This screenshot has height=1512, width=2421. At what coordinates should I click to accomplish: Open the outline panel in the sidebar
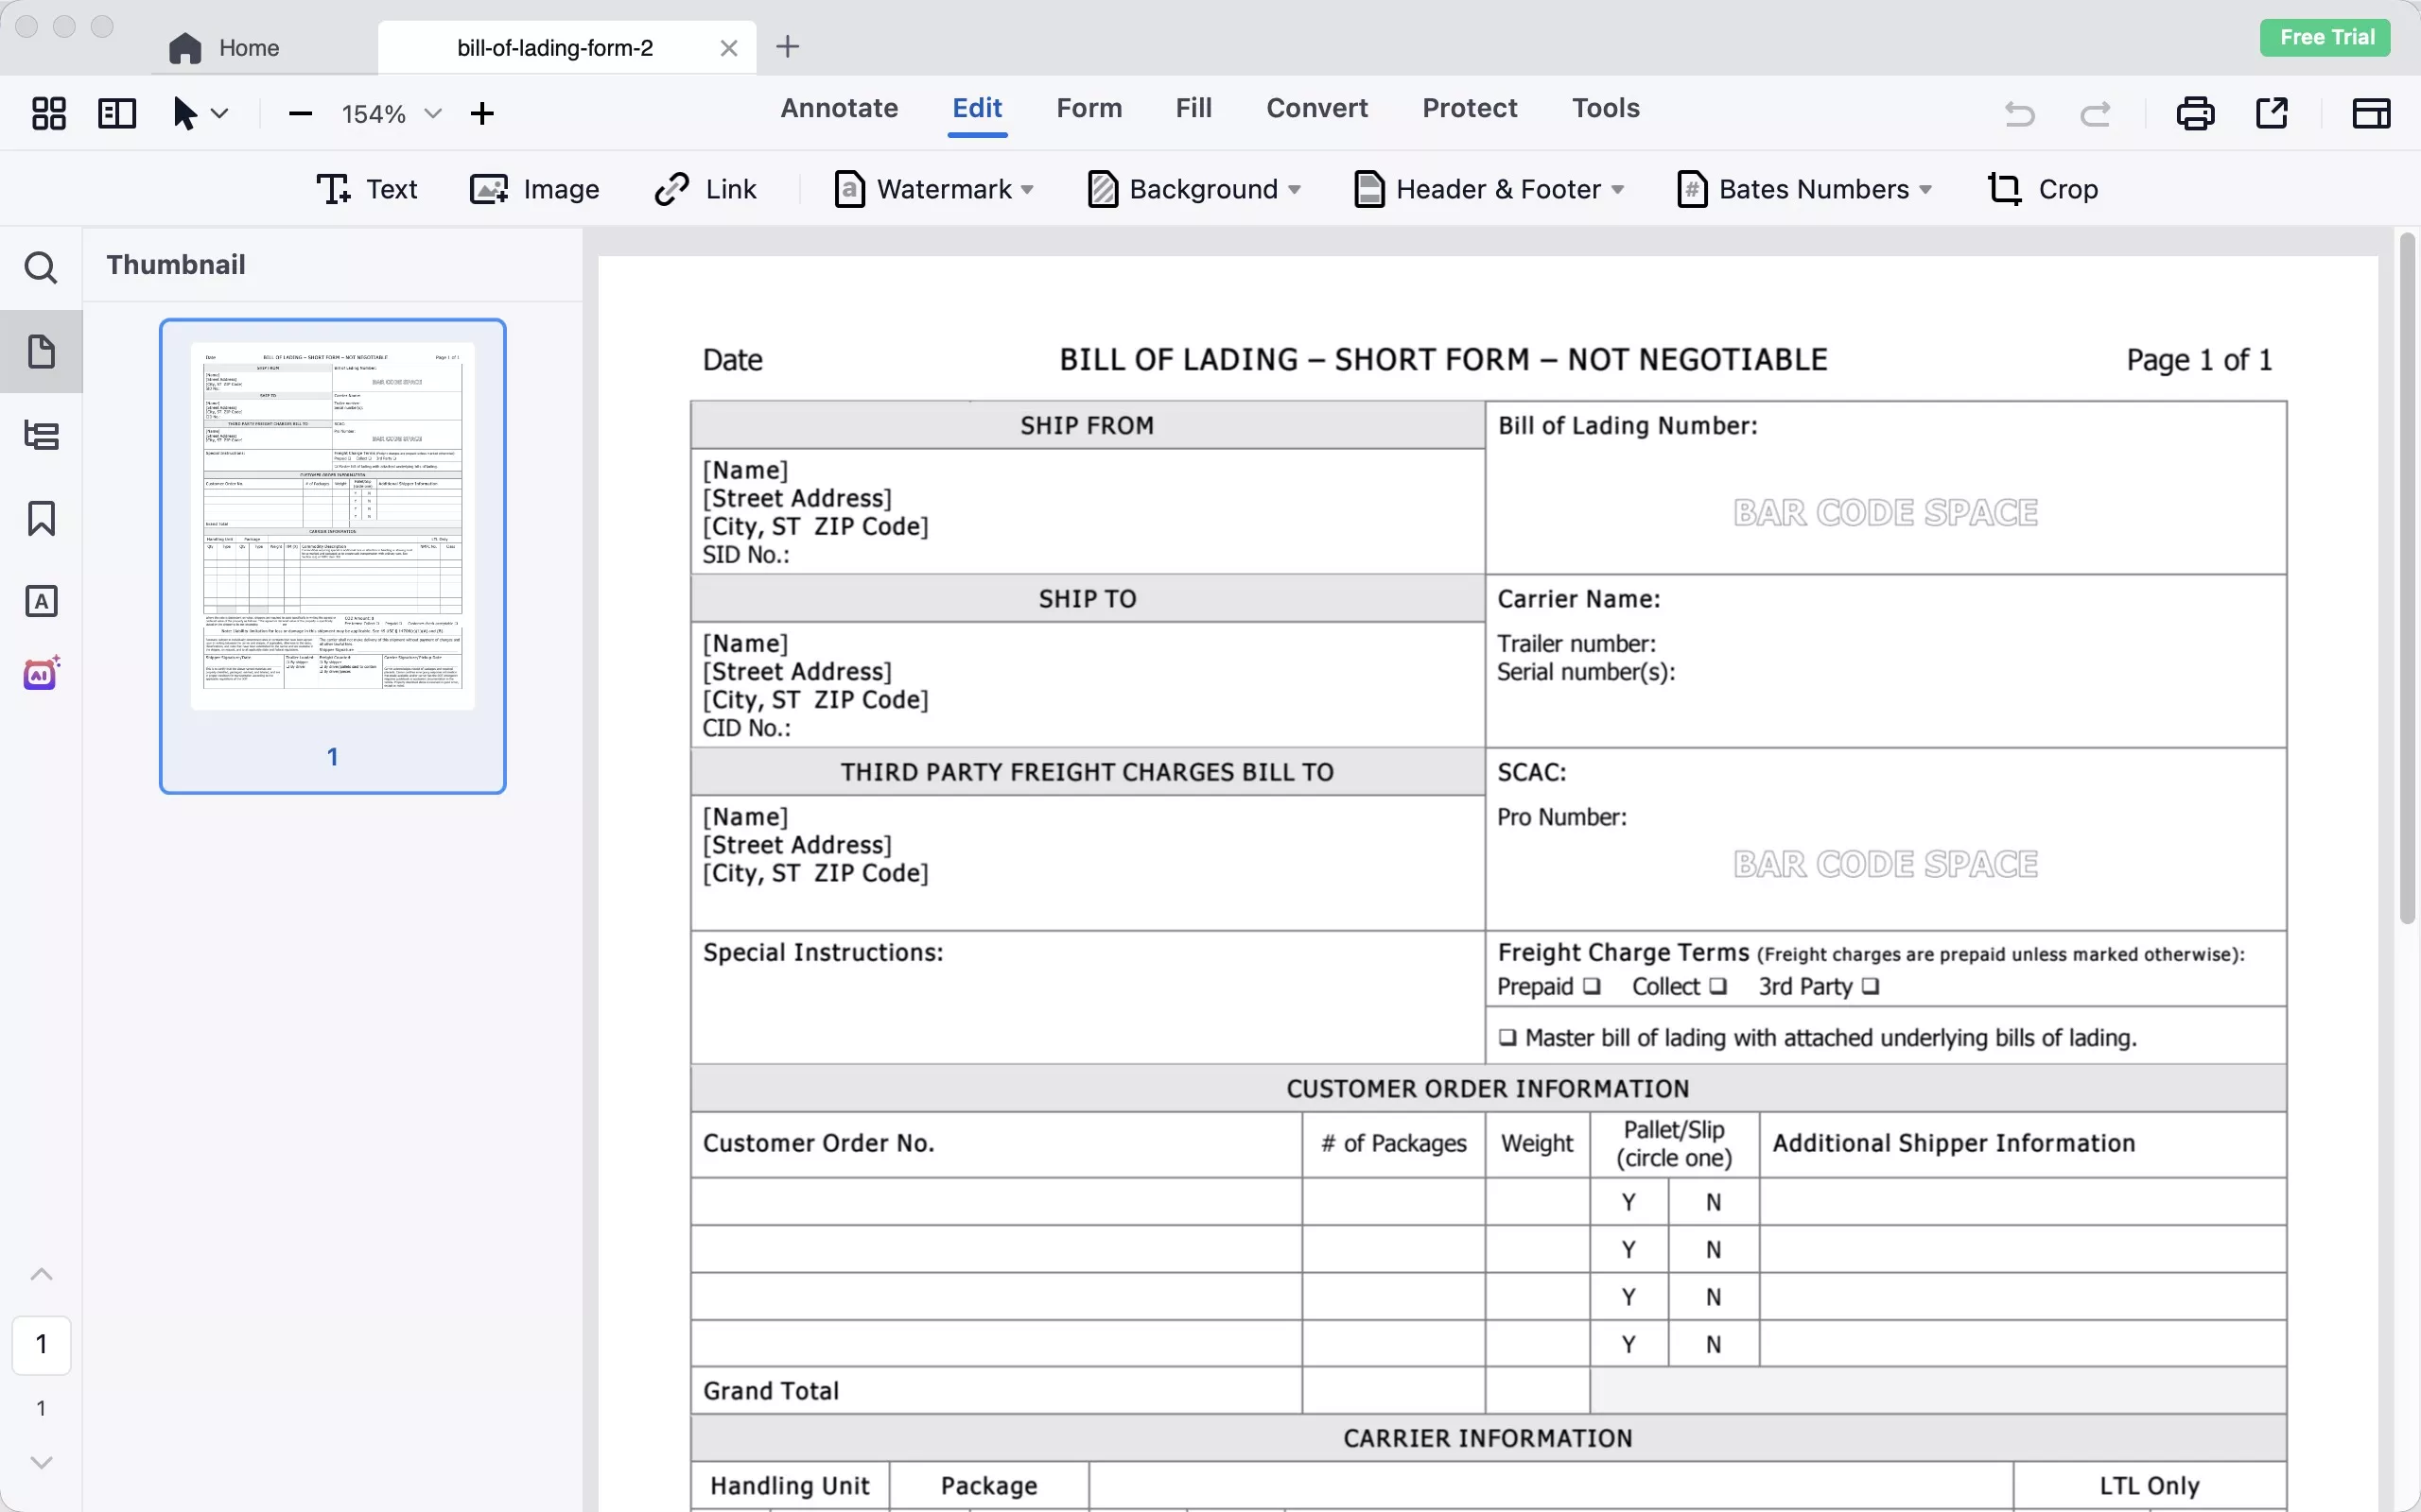point(41,435)
